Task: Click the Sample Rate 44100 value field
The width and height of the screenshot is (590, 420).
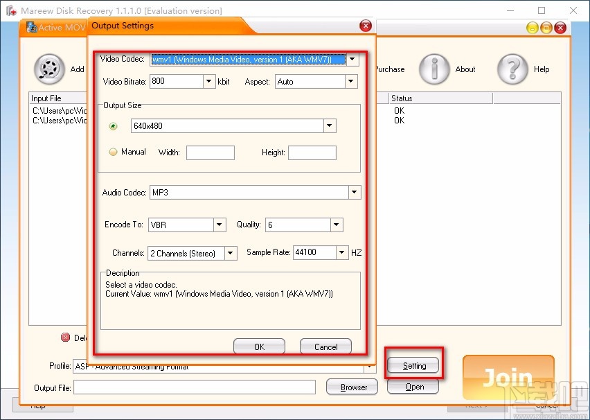Action: point(314,252)
